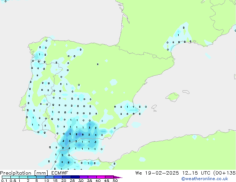236x182 pixels.
Task: Click the 25–30 mm navy legend swatch
Action: coord(75,177)
